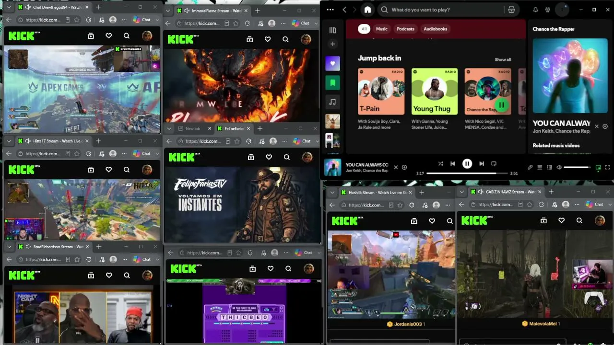Open Copilot Chat in Drewthegod94 window
The width and height of the screenshot is (614, 345).
point(142,20)
